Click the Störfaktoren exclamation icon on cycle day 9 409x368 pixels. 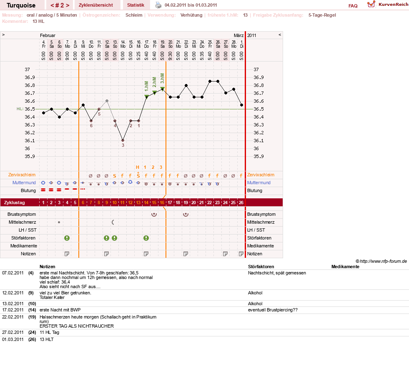pos(106,238)
